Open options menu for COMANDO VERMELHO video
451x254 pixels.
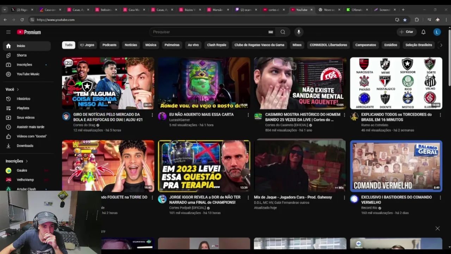point(440,198)
